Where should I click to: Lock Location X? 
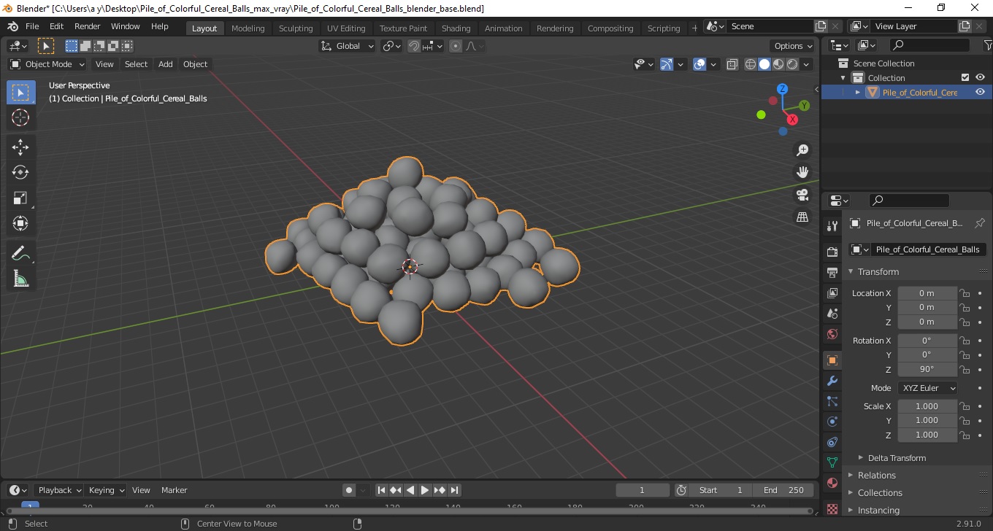pyautogui.click(x=965, y=293)
